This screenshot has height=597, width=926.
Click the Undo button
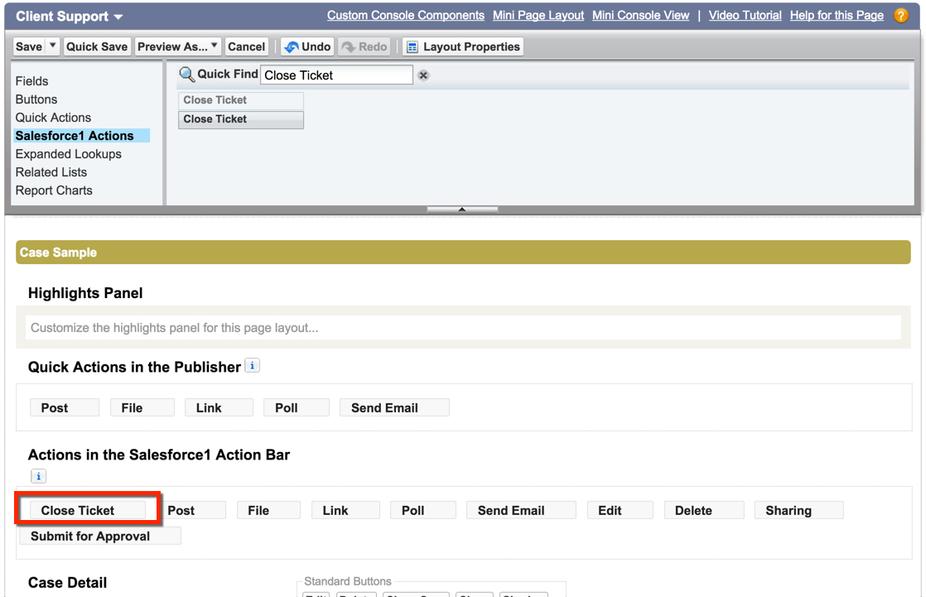pyautogui.click(x=307, y=47)
